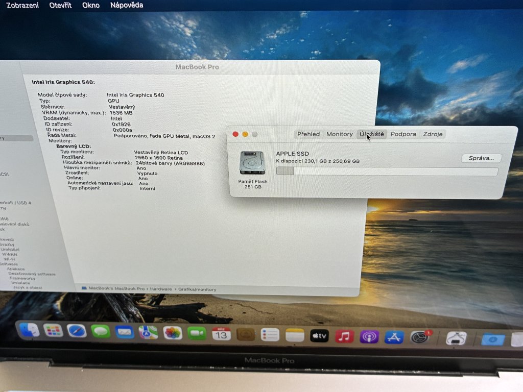
Task: Open the Downloads folder in the Dock
Action: click(x=493, y=339)
